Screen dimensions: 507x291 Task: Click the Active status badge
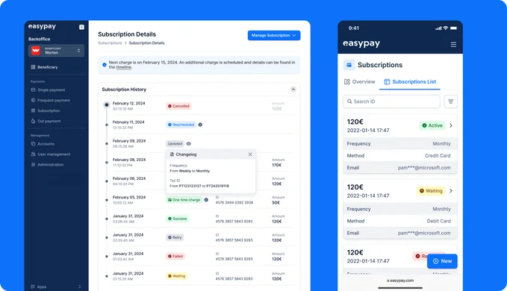432,125
